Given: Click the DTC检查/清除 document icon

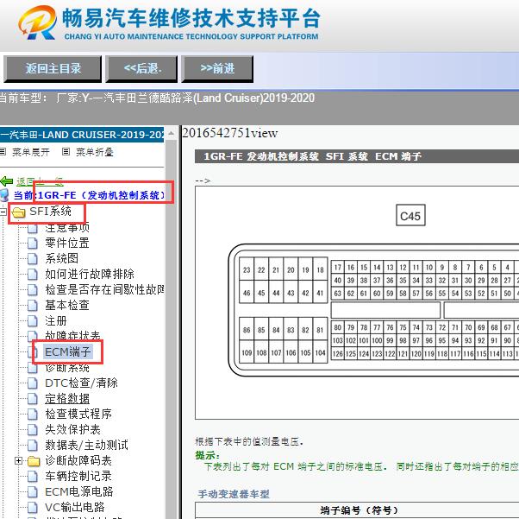Looking at the screenshot, I should (x=33, y=383).
